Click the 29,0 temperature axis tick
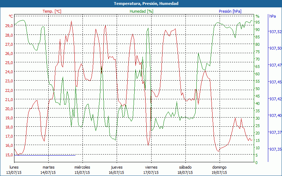282x176 pixels. (9, 26)
